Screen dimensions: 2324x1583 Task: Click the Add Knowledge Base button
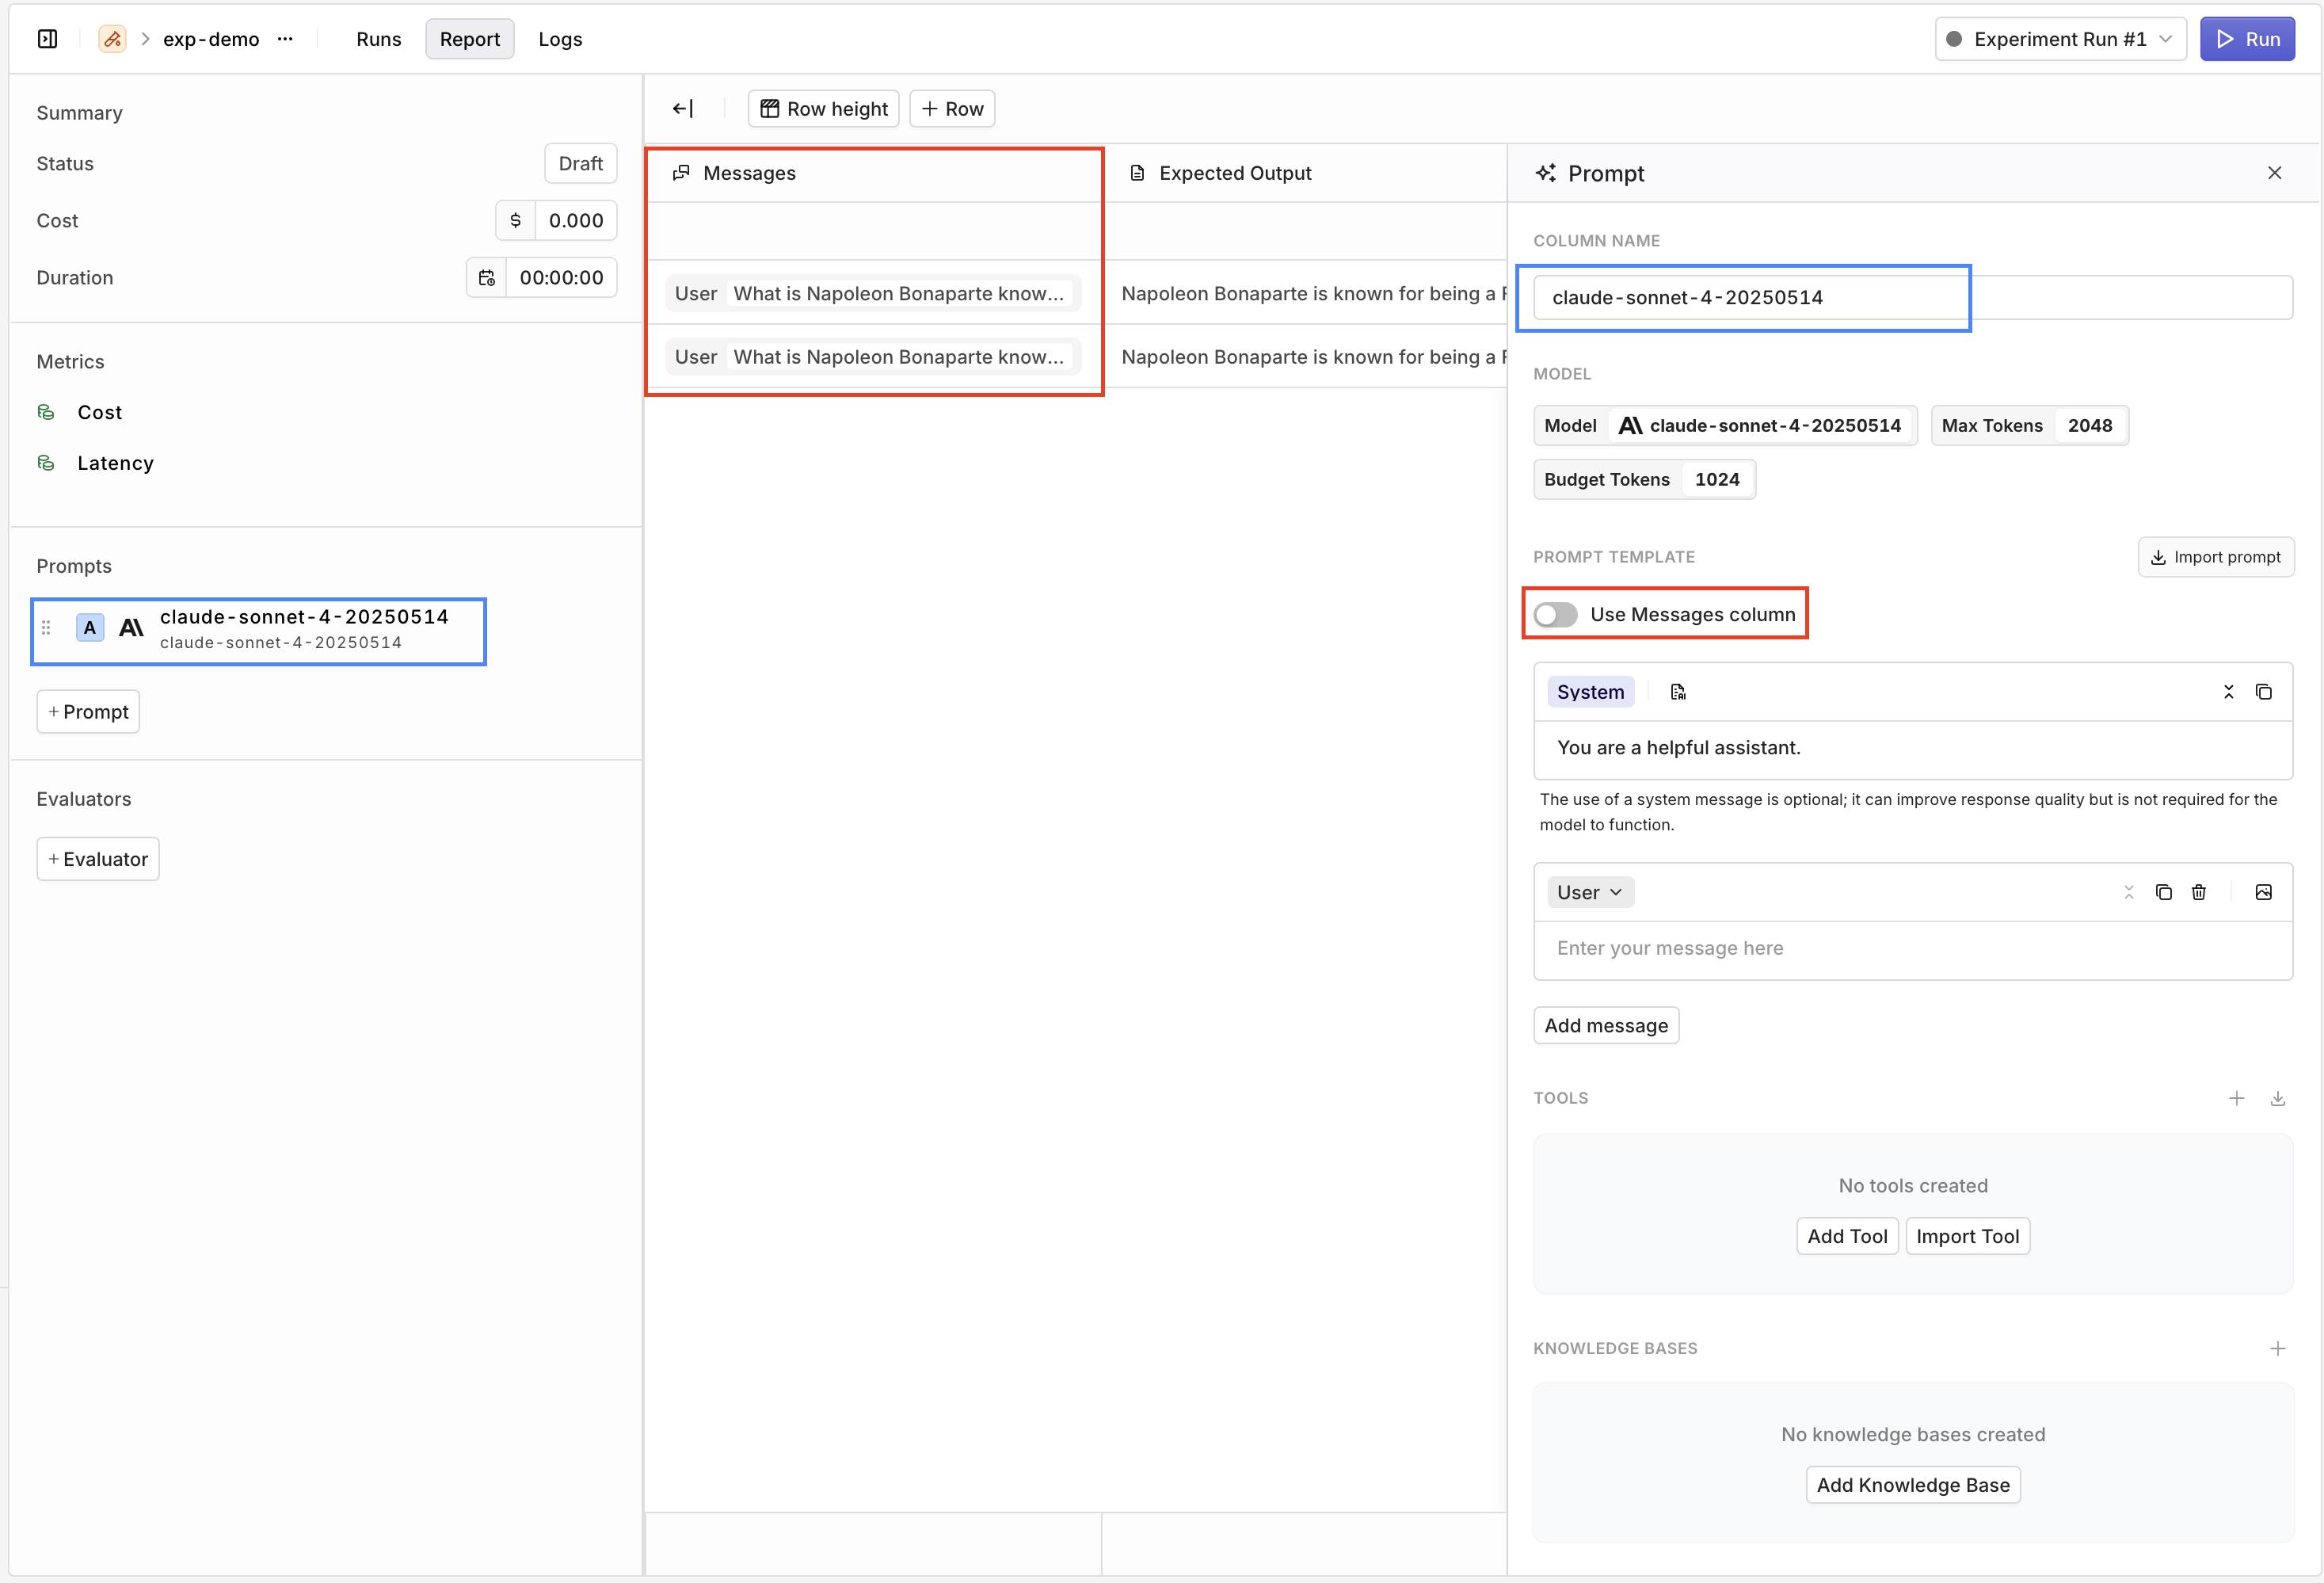coord(1913,1486)
